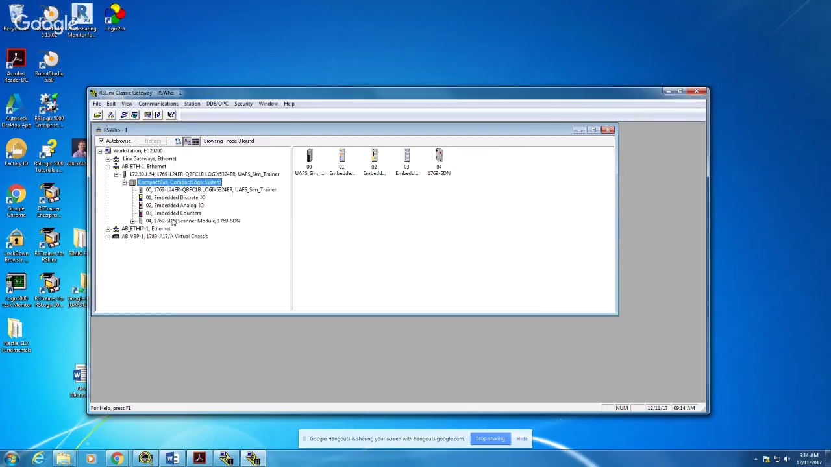Screen dimensions: 831x467
Task: Switch RSWho to details list view
Action: [x=195, y=141]
